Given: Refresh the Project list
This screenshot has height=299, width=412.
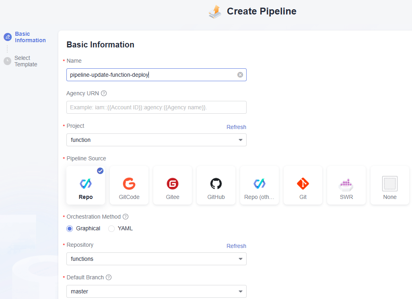Looking at the screenshot, I should (236, 127).
